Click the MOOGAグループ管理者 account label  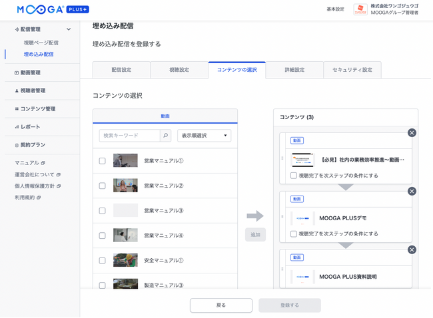click(394, 13)
